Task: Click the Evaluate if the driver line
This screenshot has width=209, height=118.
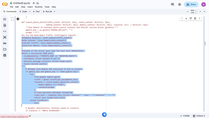Action: point(53,51)
